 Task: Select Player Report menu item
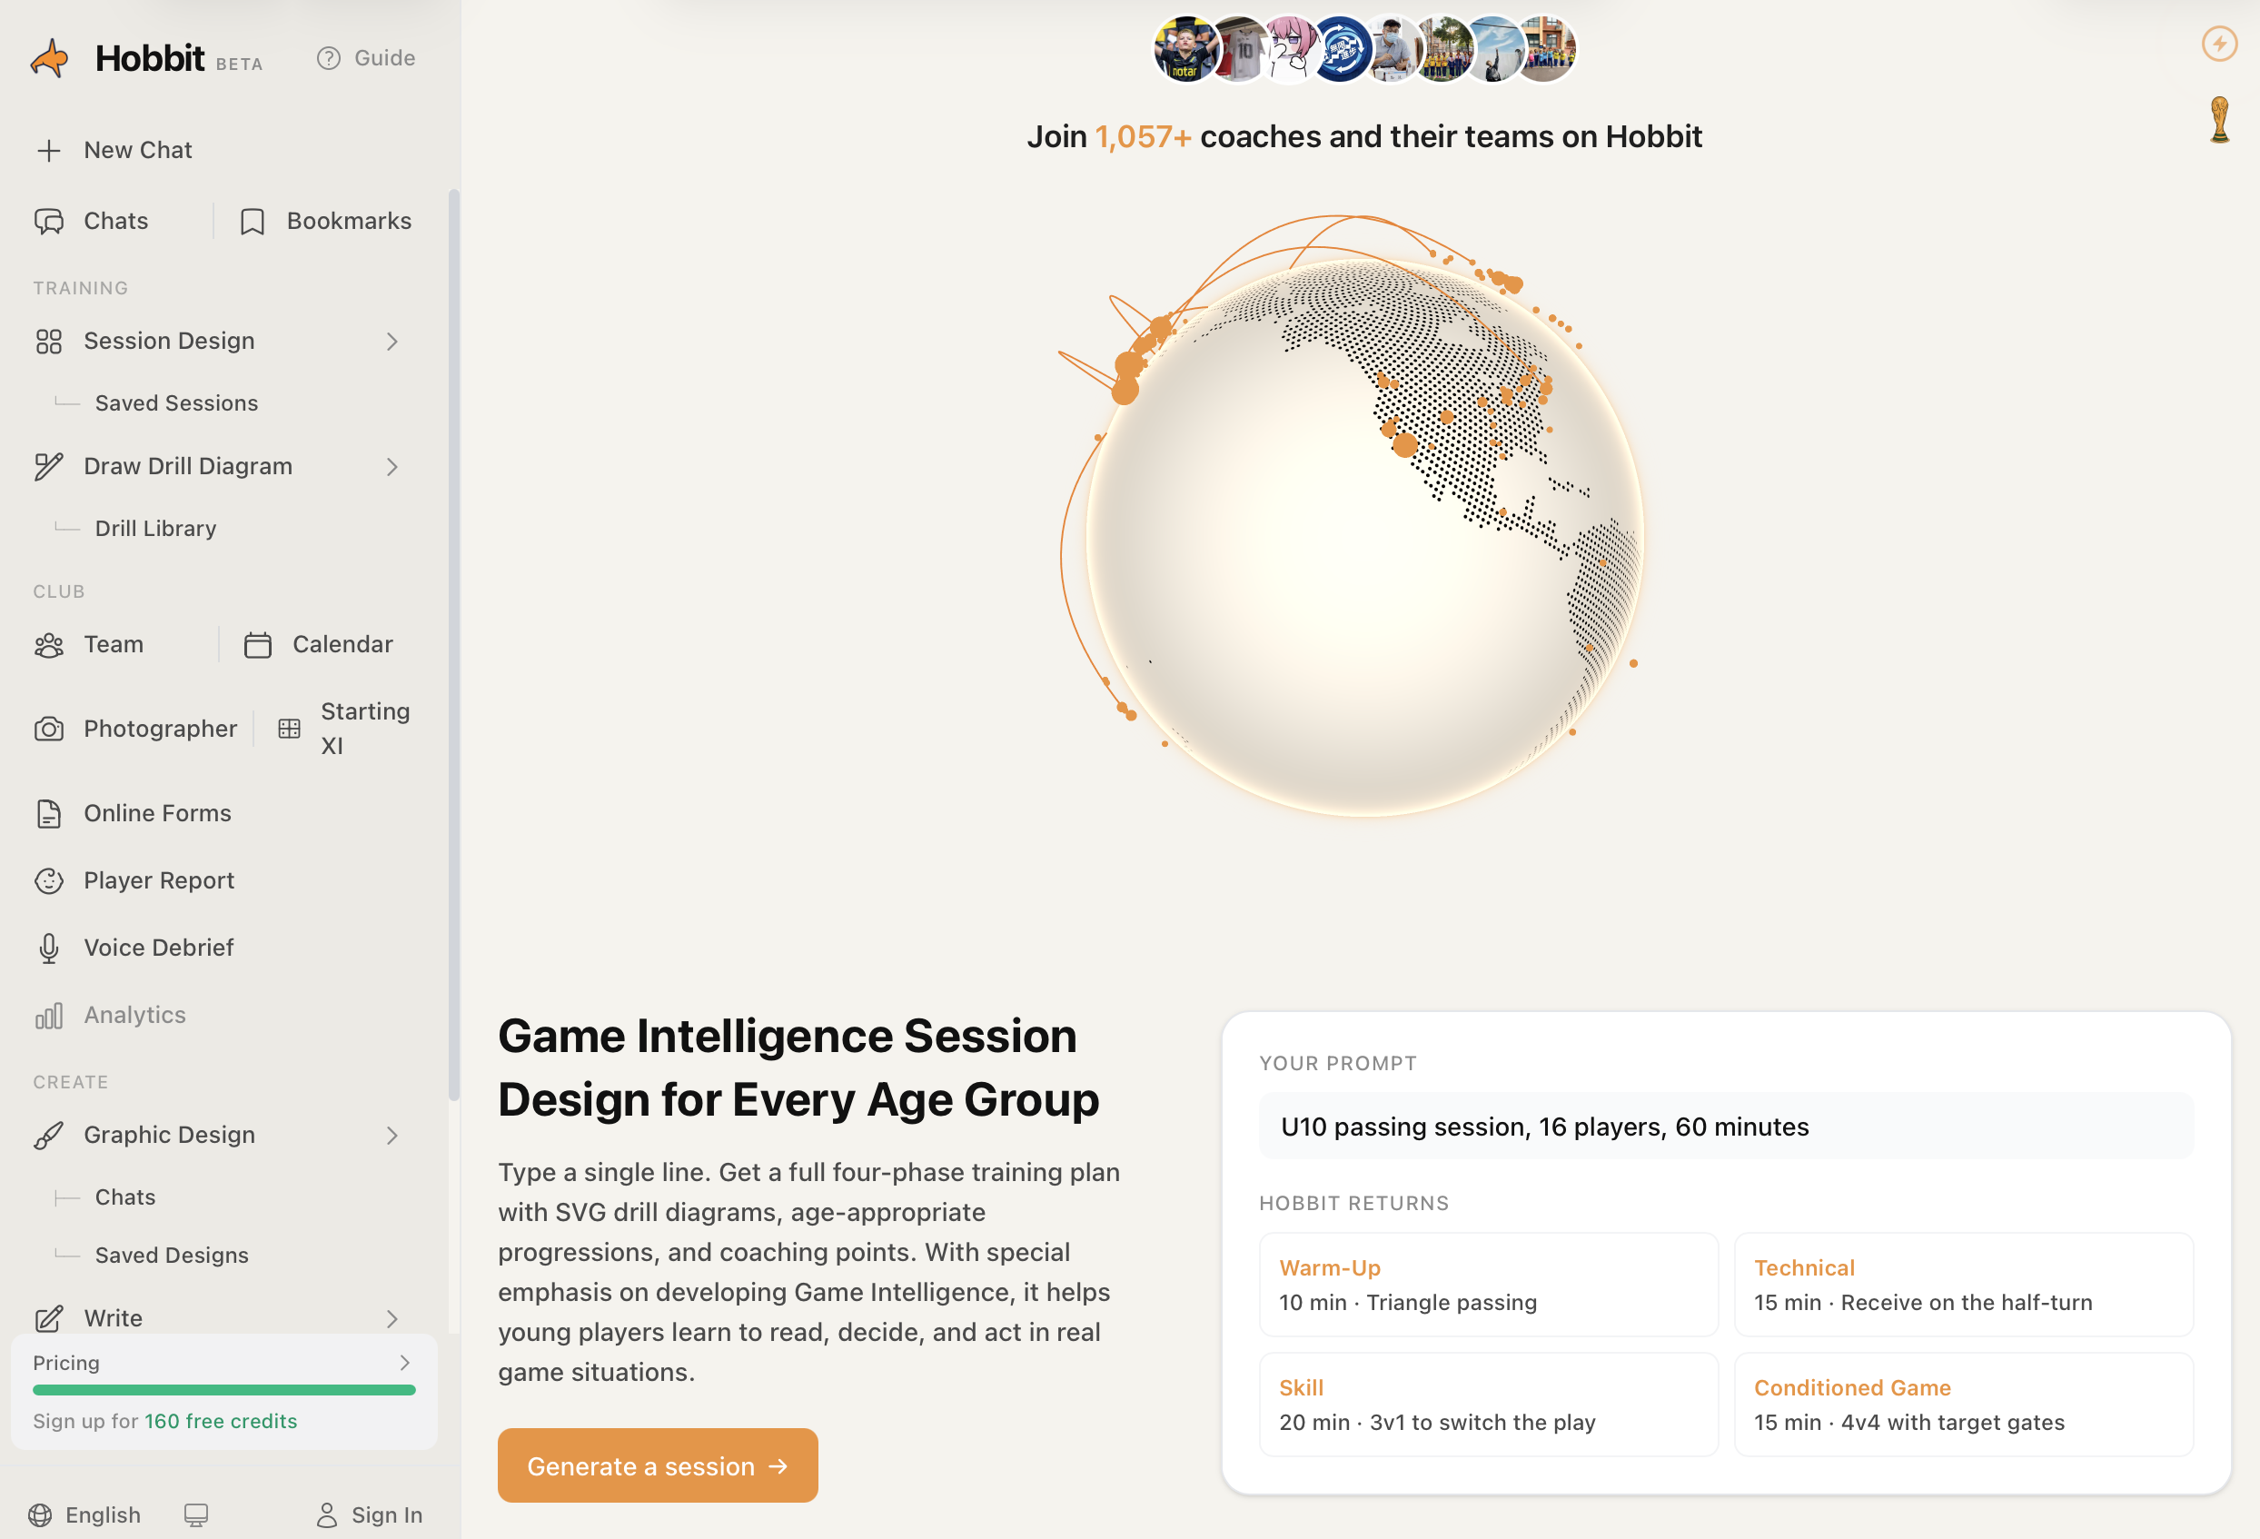(160, 880)
